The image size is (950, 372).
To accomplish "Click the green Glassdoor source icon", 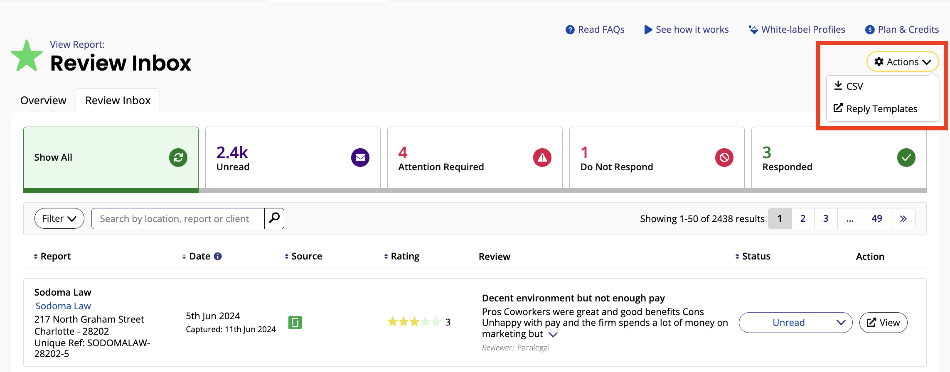I will pyautogui.click(x=295, y=323).
